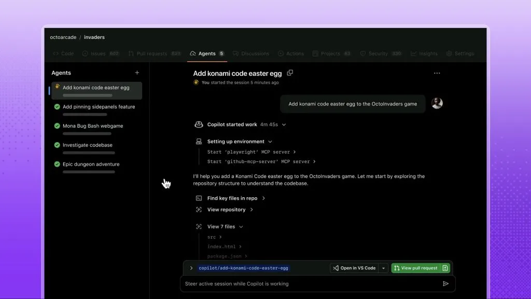The image size is (531, 299).
Task: Select Add konami code easter egg session
Action: pyautogui.click(x=96, y=90)
